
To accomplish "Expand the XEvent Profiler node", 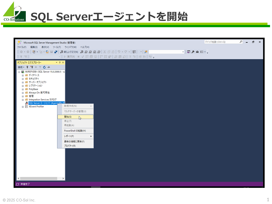I will (23, 107).
